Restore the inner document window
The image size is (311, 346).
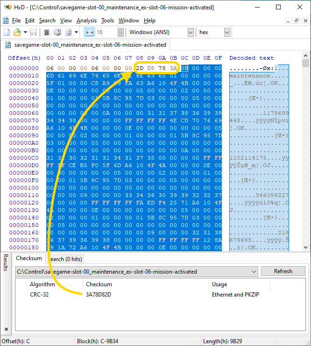point(297,21)
